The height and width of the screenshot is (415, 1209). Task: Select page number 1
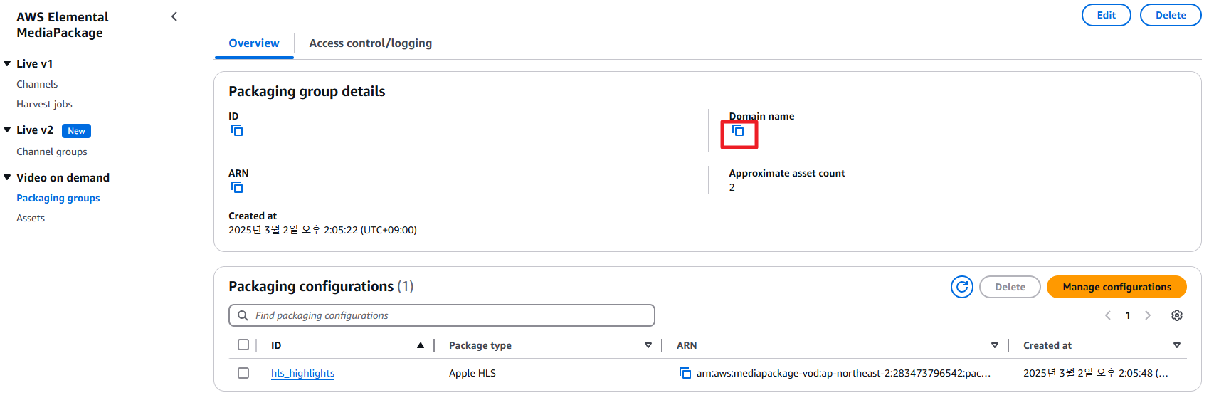click(1128, 315)
